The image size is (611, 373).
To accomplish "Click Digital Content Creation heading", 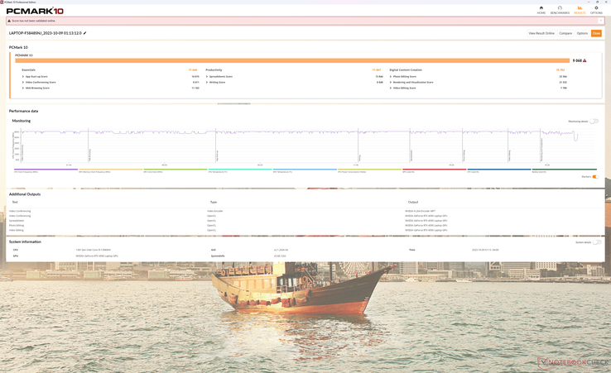I will (406, 70).
